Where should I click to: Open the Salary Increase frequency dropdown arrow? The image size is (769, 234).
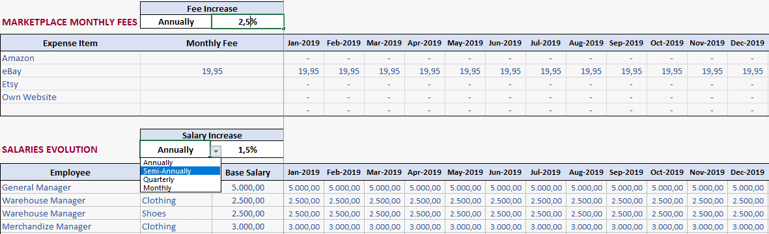coord(216,151)
